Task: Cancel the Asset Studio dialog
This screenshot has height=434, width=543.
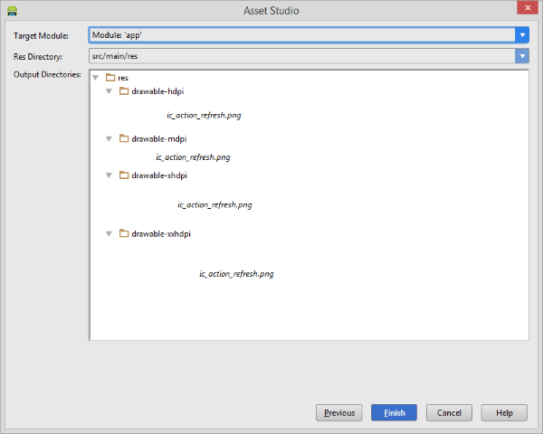Action: pos(449,412)
